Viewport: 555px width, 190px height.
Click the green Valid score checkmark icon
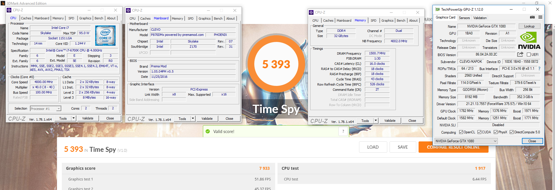pyautogui.click(x=208, y=131)
